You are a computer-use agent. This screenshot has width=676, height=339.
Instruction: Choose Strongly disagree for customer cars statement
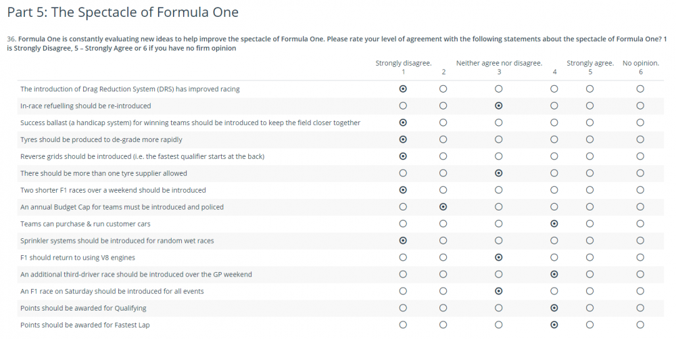(x=403, y=224)
